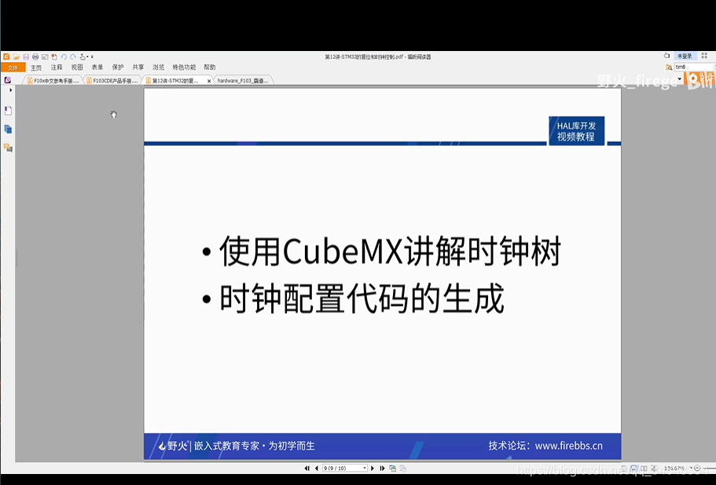Redo the last action
The width and height of the screenshot is (716, 485).
click(73, 57)
